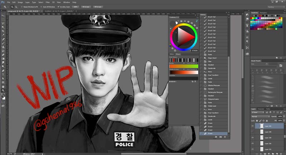
Task: Open the Swatches panel flyout menu
Action: (285, 13)
